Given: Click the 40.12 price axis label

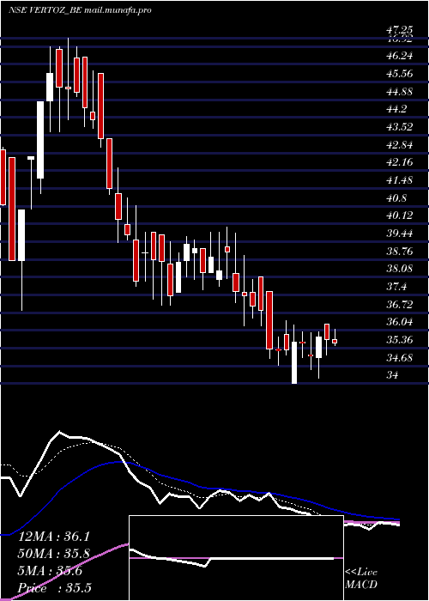Looking at the screenshot, I should click(x=399, y=216).
